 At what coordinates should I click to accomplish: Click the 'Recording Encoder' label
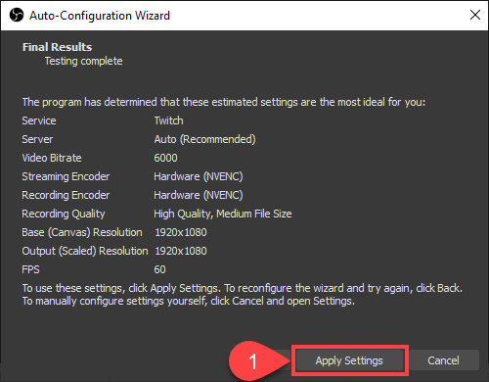coord(66,195)
